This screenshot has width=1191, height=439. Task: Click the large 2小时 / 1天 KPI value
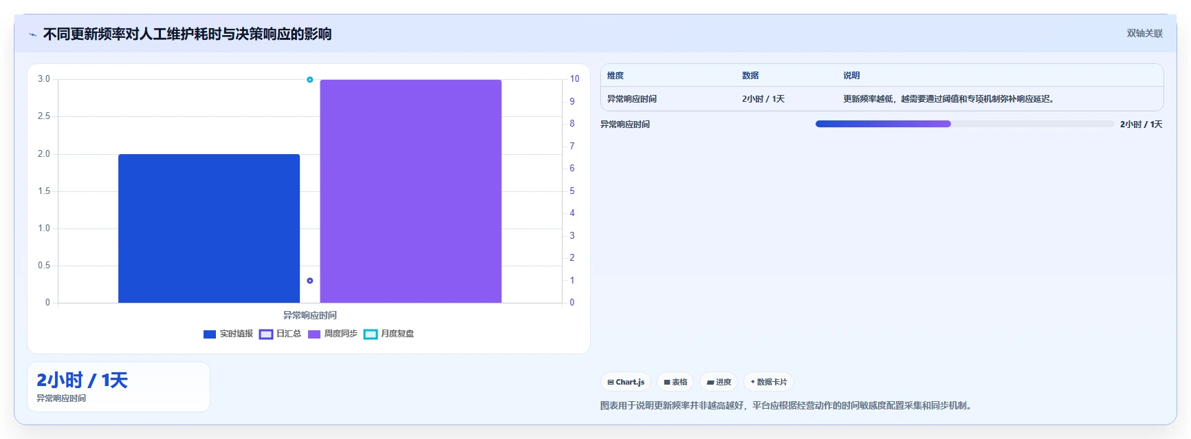click(x=83, y=381)
